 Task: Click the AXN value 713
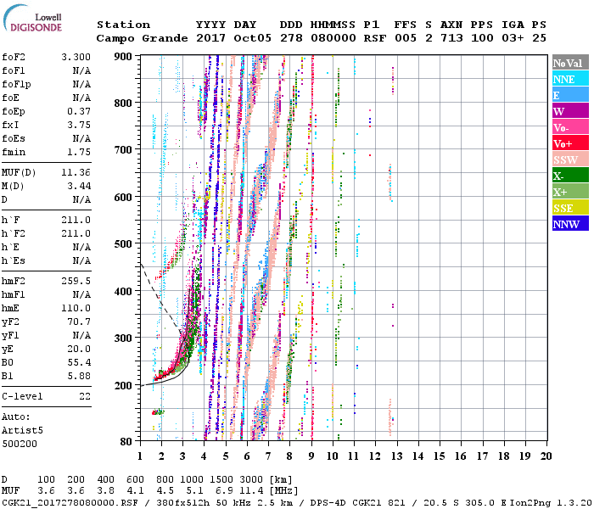[451, 38]
